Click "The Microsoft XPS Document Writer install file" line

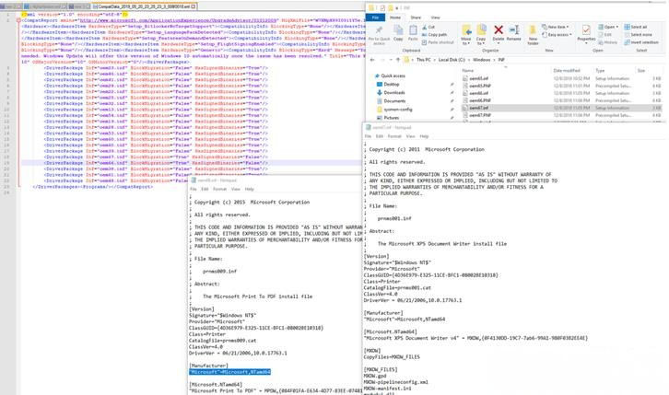(442, 244)
